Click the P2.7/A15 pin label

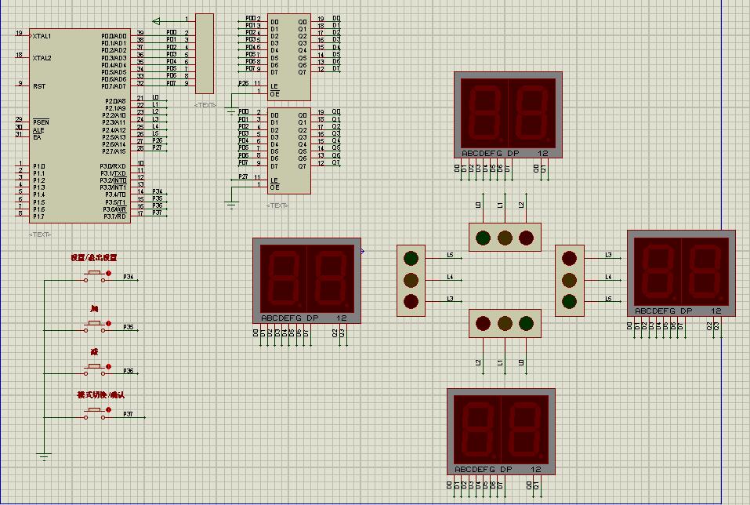pyautogui.click(x=114, y=151)
